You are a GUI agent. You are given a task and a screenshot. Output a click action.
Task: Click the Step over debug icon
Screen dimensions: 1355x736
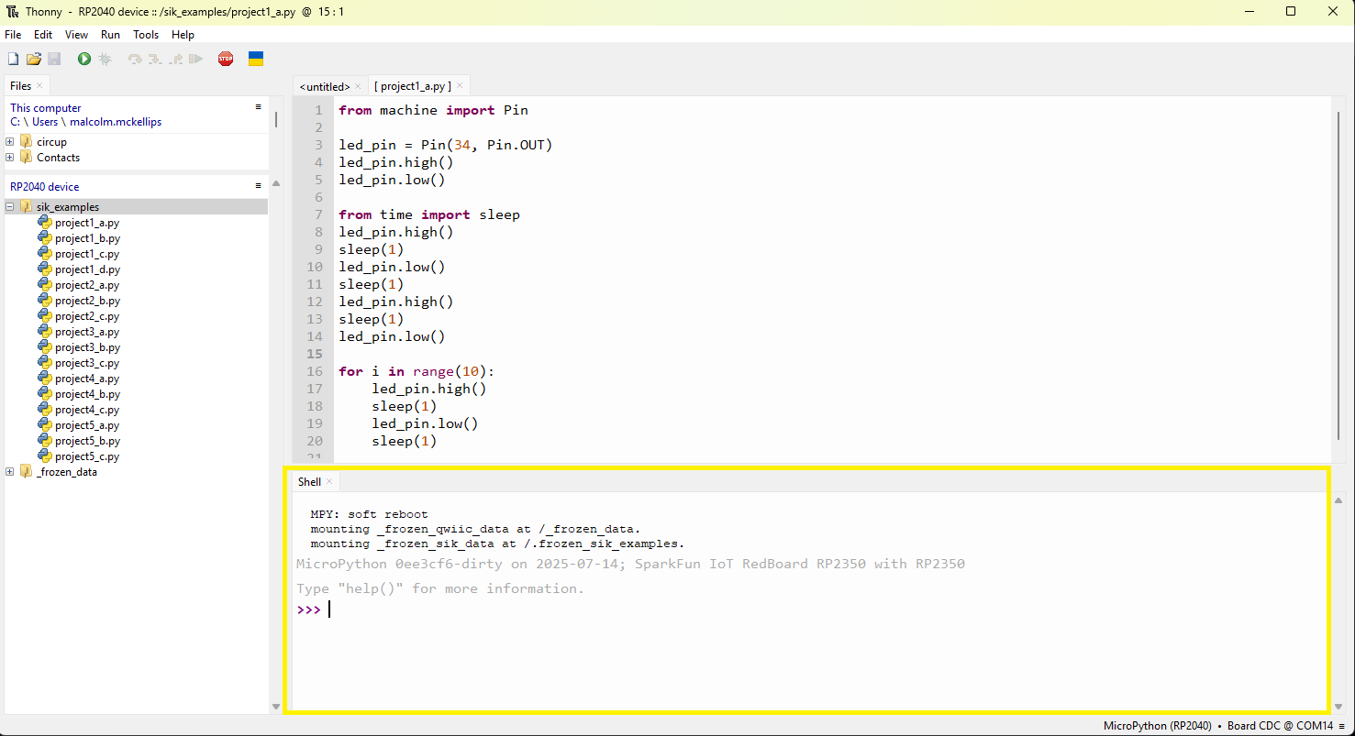tap(135, 60)
